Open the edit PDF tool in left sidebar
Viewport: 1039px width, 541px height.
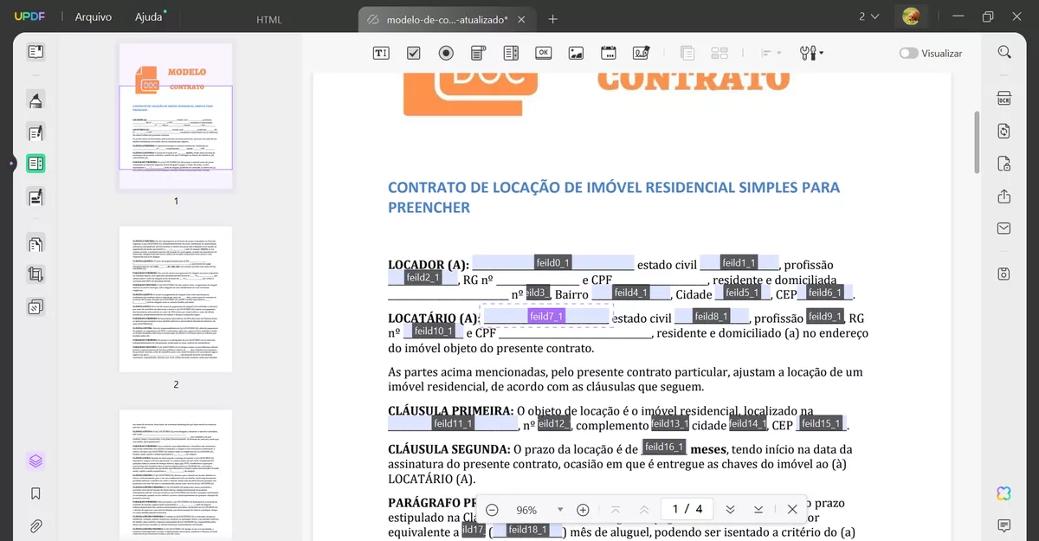(x=35, y=132)
